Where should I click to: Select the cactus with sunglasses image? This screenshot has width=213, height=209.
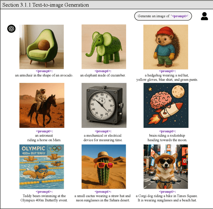104,166
